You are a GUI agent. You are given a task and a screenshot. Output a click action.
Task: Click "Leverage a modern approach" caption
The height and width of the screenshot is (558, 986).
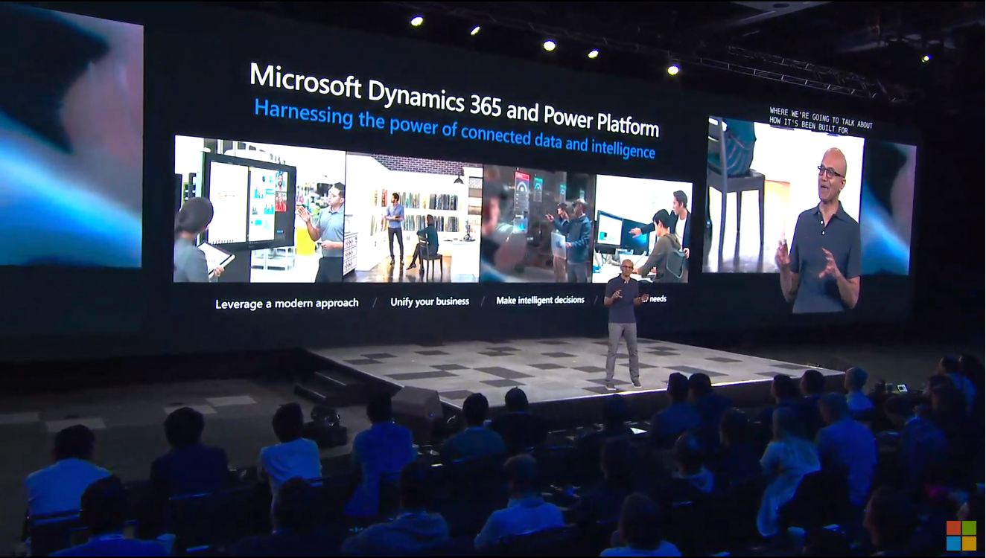coord(287,304)
